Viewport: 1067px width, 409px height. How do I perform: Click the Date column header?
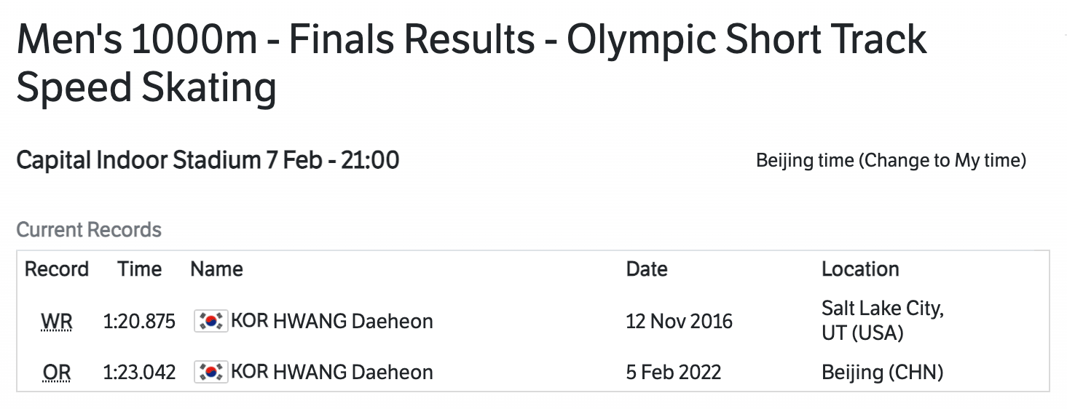tap(646, 269)
